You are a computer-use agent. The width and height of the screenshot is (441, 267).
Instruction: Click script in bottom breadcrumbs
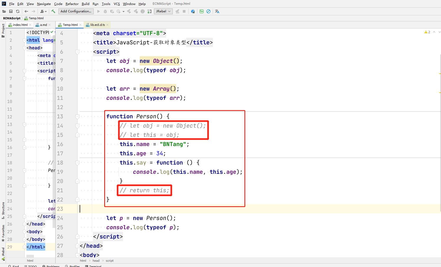coord(110,261)
